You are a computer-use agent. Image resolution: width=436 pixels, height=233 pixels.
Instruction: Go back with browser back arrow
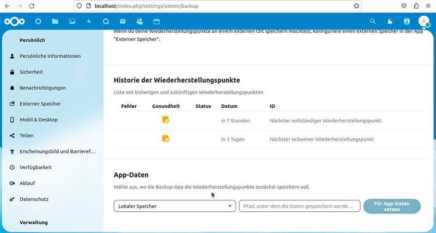tap(8, 6)
